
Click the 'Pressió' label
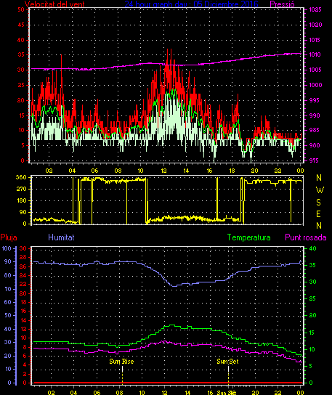pyautogui.click(x=282, y=4)
